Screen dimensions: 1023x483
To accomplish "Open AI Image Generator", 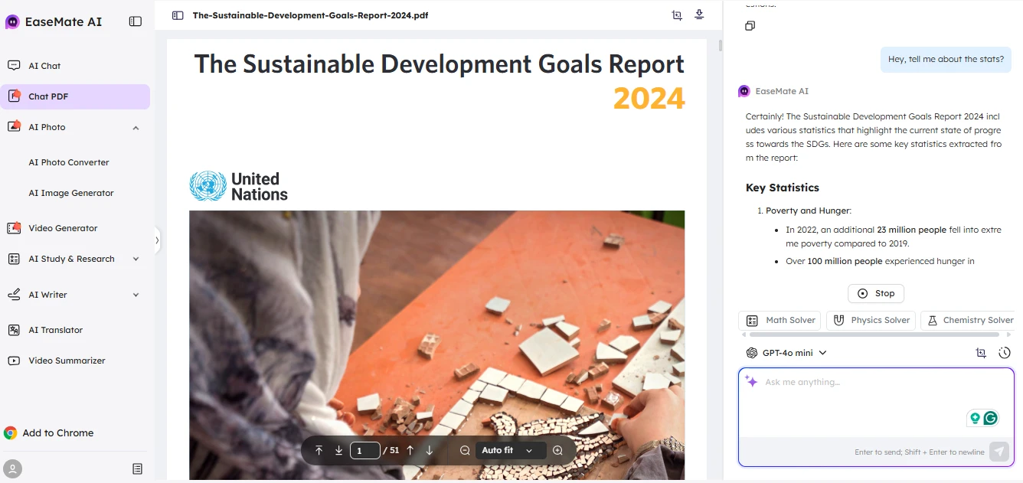I will (x=71, y=193).
